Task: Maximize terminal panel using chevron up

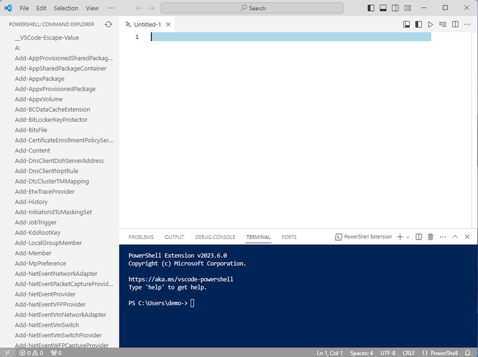Action: click(x=455, y=237)
